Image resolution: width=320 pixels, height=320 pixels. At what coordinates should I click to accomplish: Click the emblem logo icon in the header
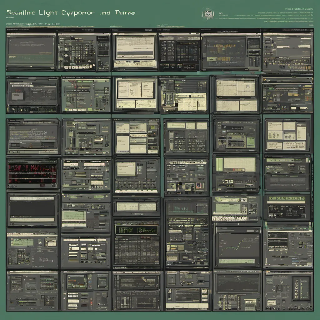pos(206,14)
